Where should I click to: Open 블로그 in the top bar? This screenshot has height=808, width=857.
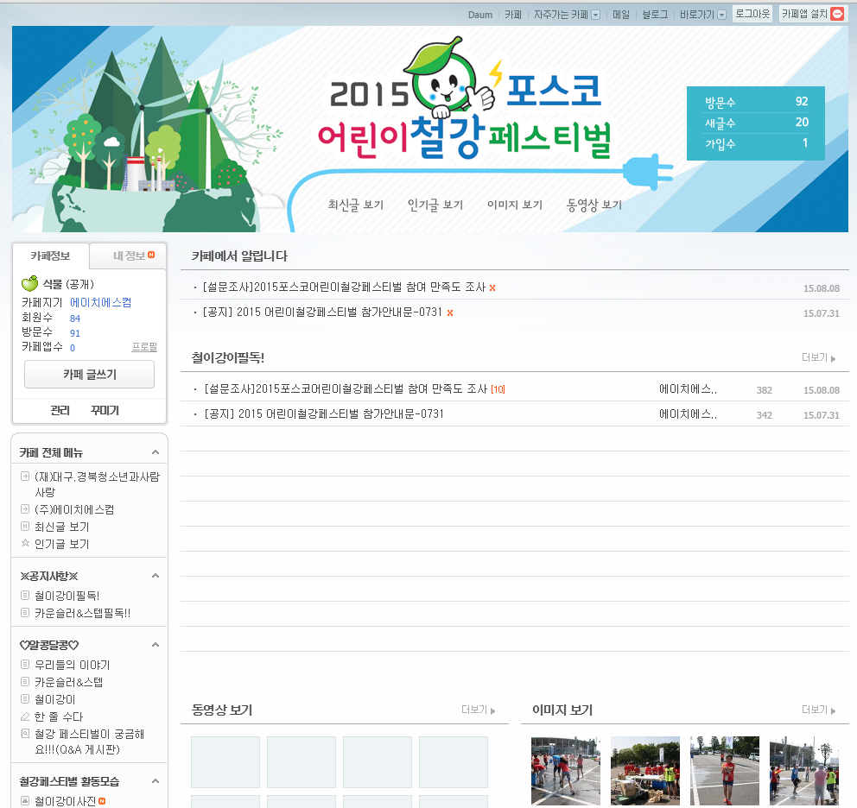[655, 15]
